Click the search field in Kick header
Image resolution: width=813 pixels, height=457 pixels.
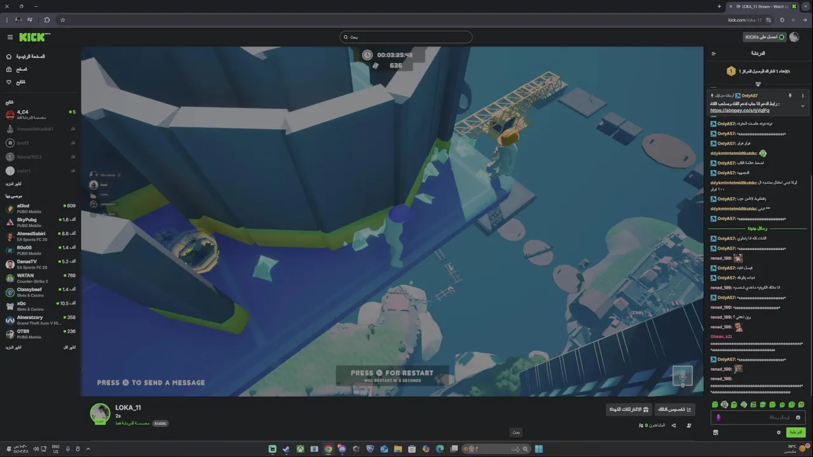(x=406, y=37)
